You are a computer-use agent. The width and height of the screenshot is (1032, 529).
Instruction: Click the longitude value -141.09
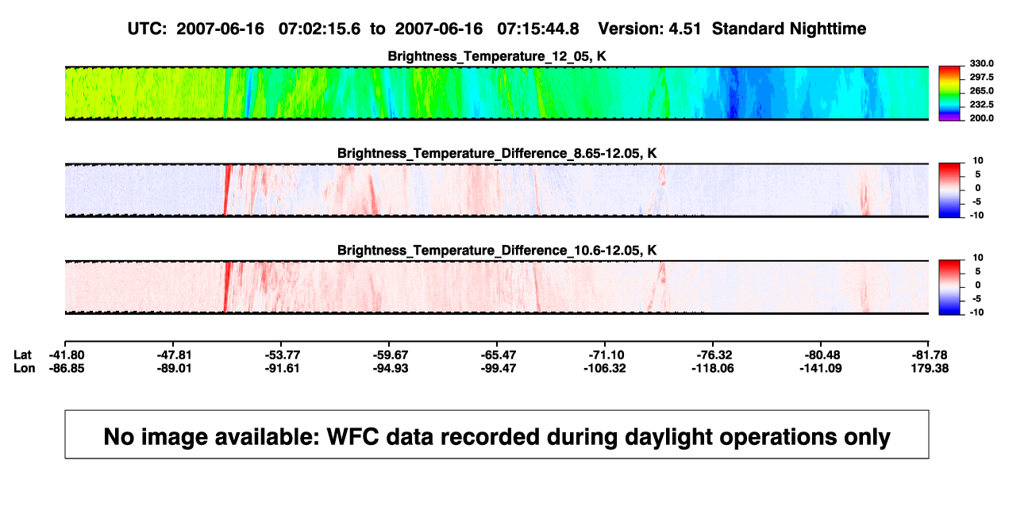coord(821,368)
